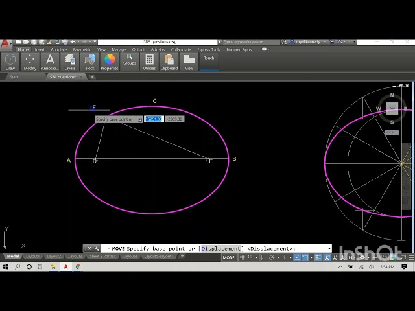
Task: Expand isometric drafting dropdown arrow
Action: pos(290,257)
